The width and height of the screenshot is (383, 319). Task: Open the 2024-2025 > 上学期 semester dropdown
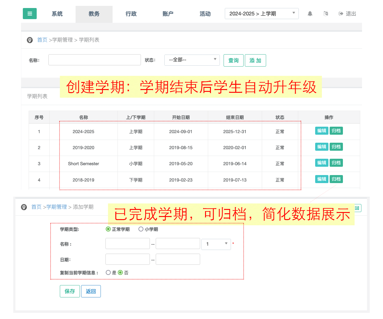[262, 14]
